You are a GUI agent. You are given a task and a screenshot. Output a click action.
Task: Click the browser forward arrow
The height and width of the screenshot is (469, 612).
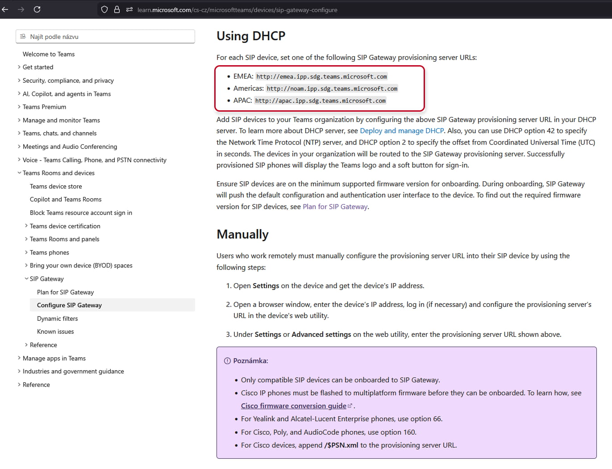click(x=21, y=9)
